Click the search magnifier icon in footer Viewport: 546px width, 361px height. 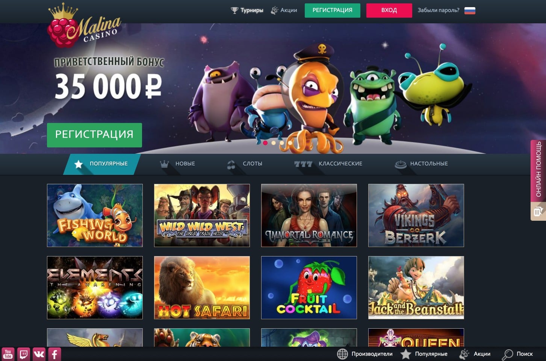click(x=507, y=354)
